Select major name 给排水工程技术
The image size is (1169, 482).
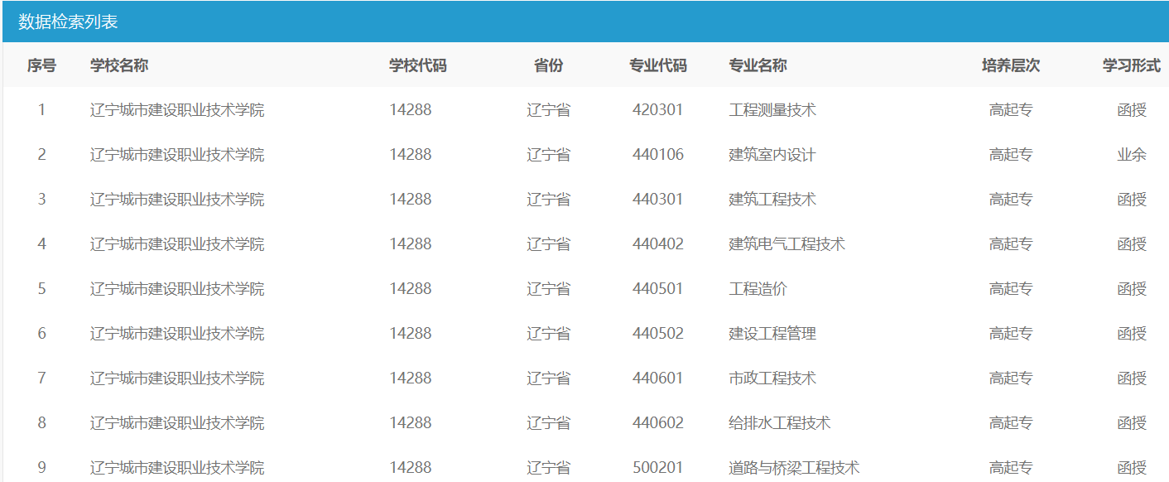[x=780, y=422]
